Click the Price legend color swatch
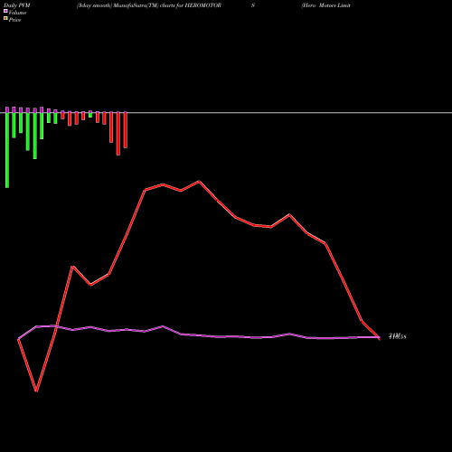The width and height of the screenshot is (452, 452). coord(5,19)
